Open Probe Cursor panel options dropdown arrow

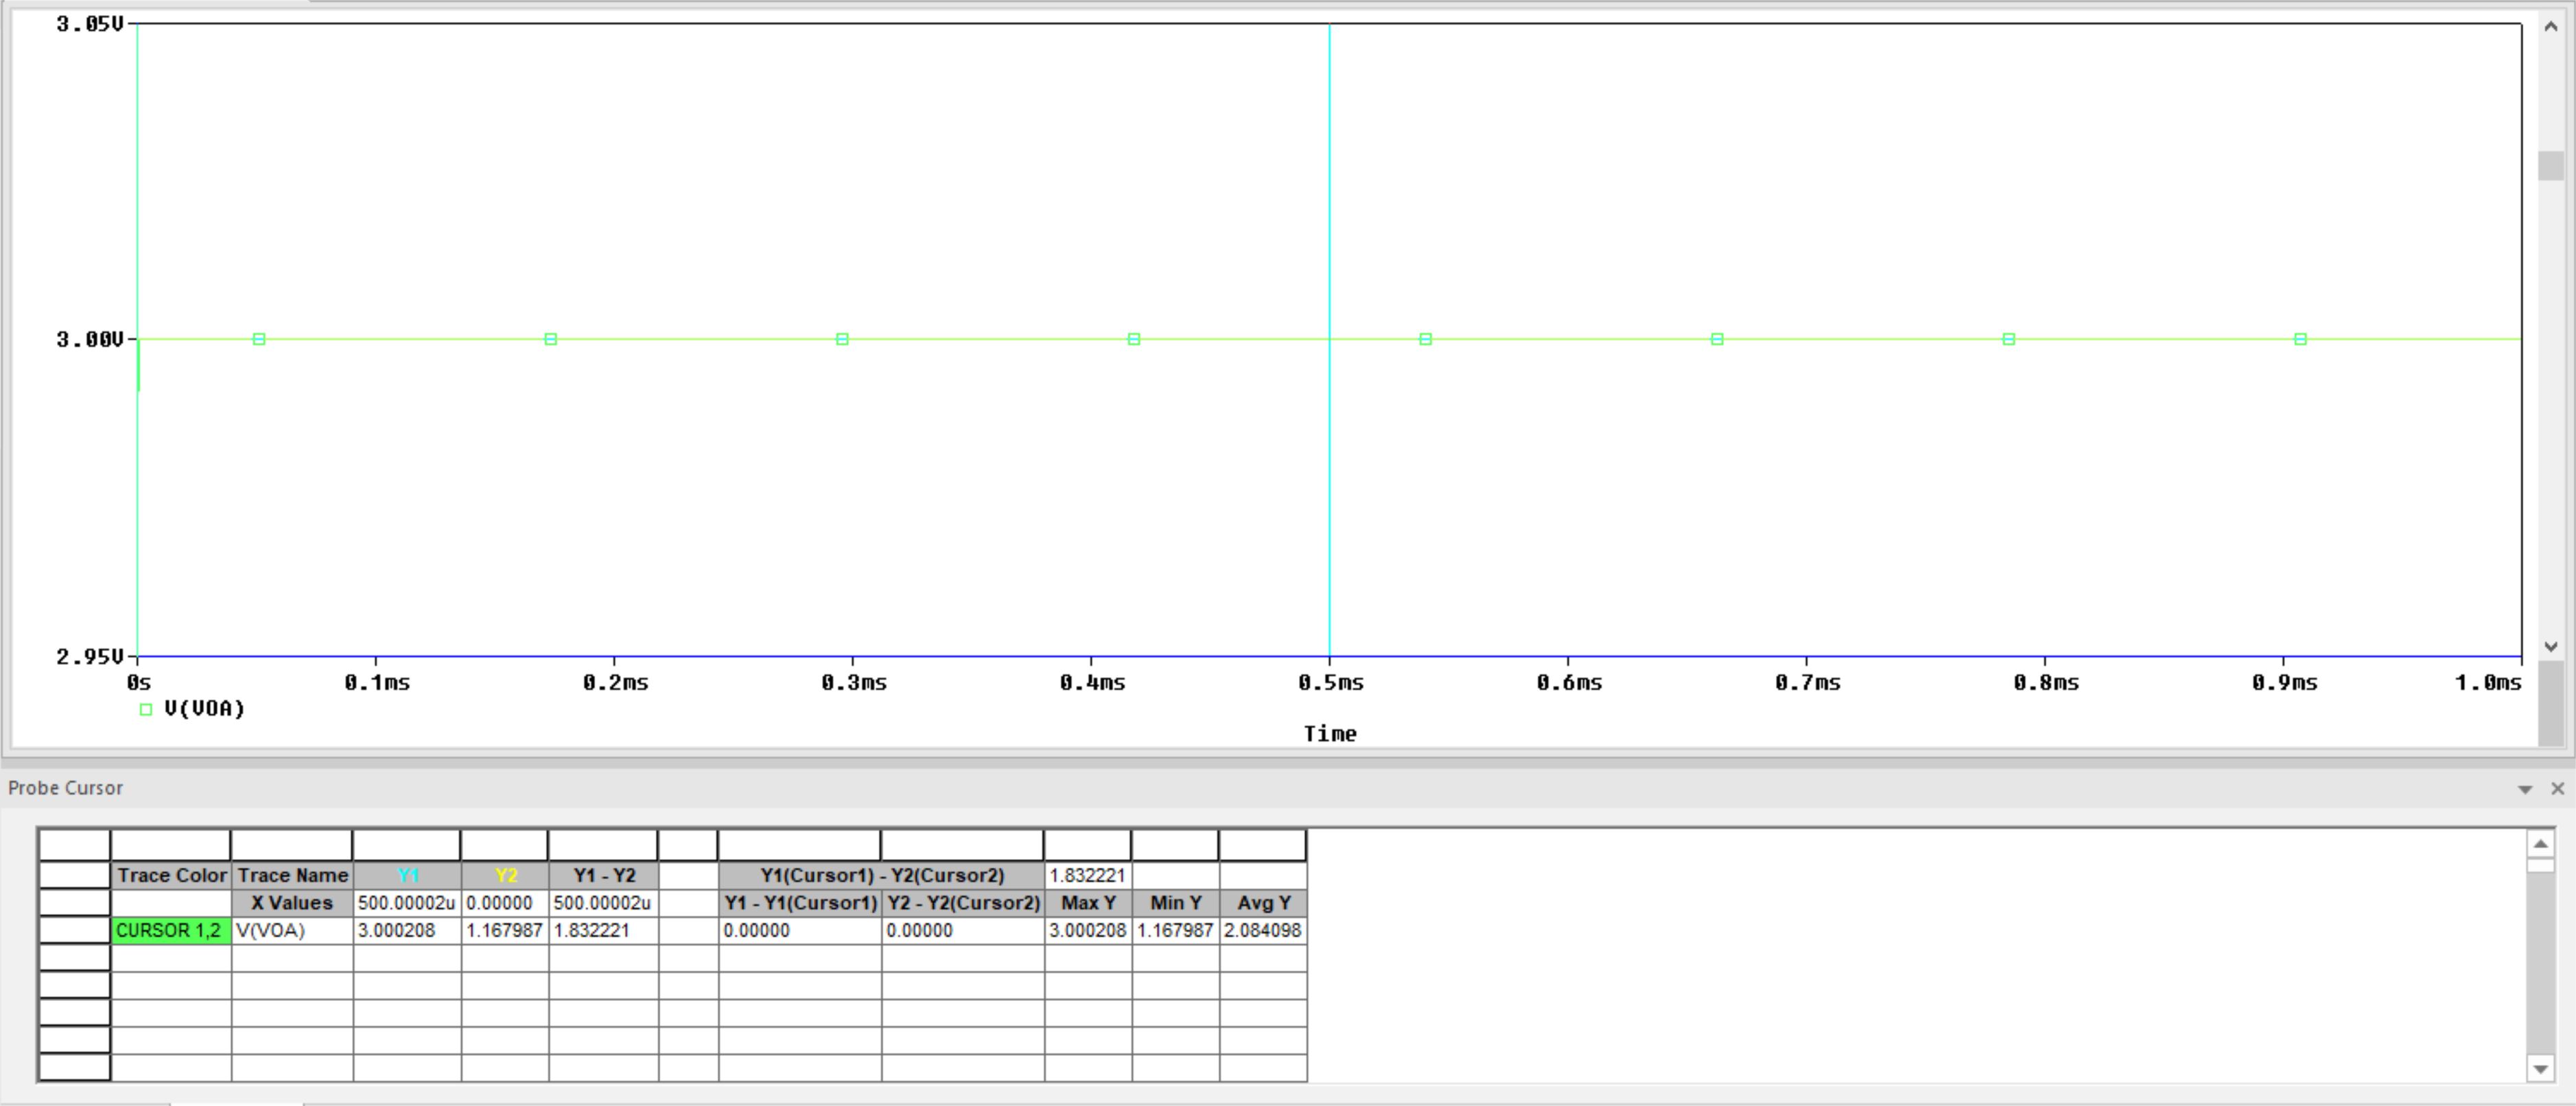2524,789
